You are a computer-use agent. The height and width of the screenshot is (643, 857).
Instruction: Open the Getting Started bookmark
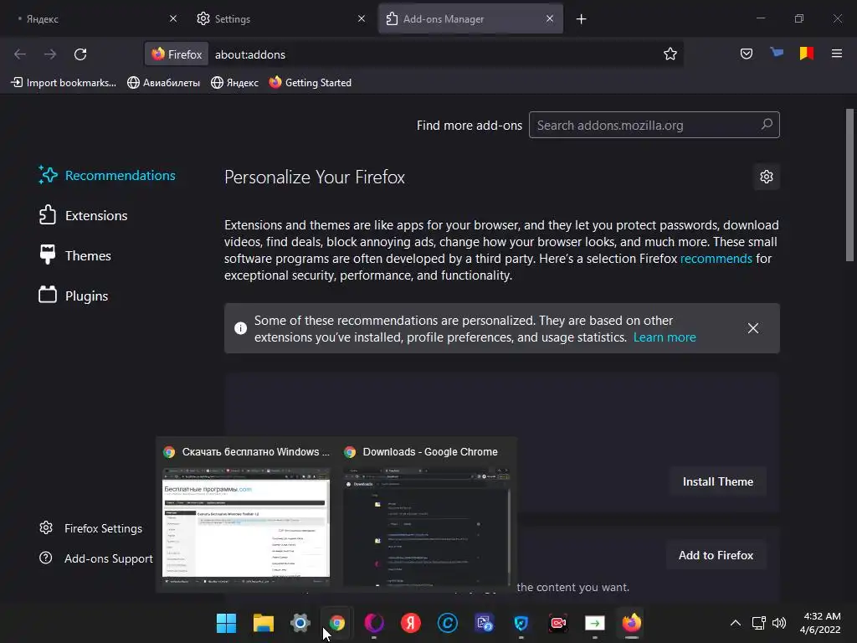[310, 83]
